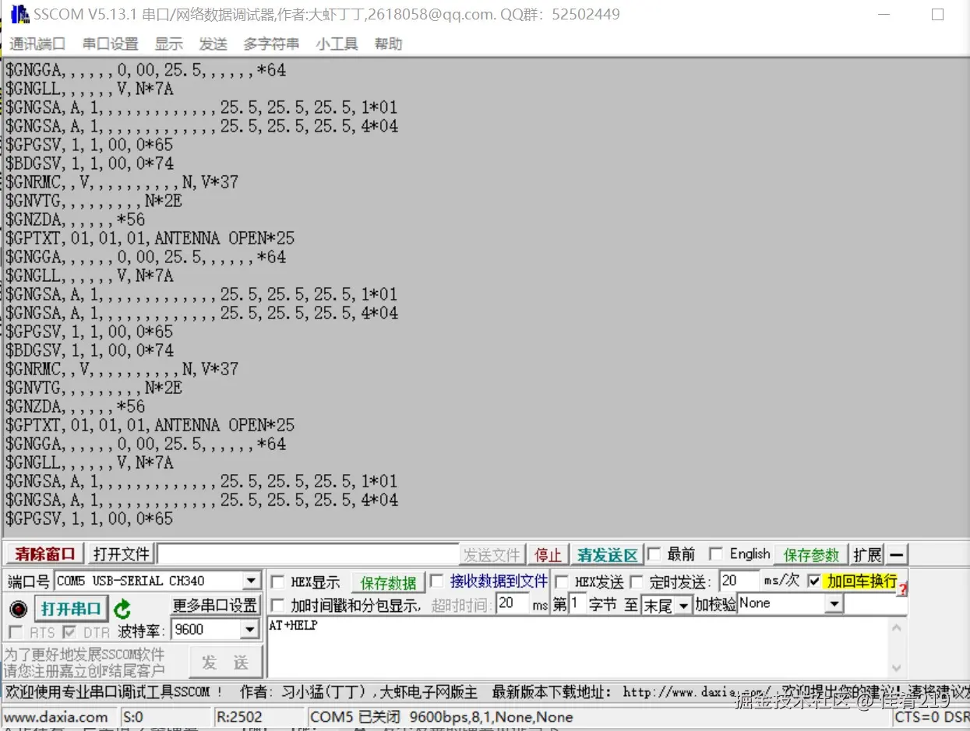Open the 波特率 9600 dropdown
The width and height of the screenshot is (970, 731).
point(251,629)
